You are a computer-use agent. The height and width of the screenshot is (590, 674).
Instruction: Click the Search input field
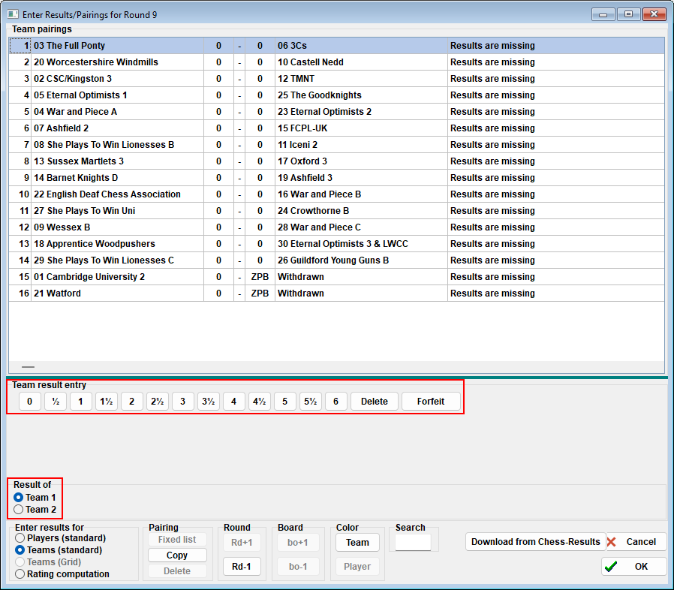click(x=413, y=542)
